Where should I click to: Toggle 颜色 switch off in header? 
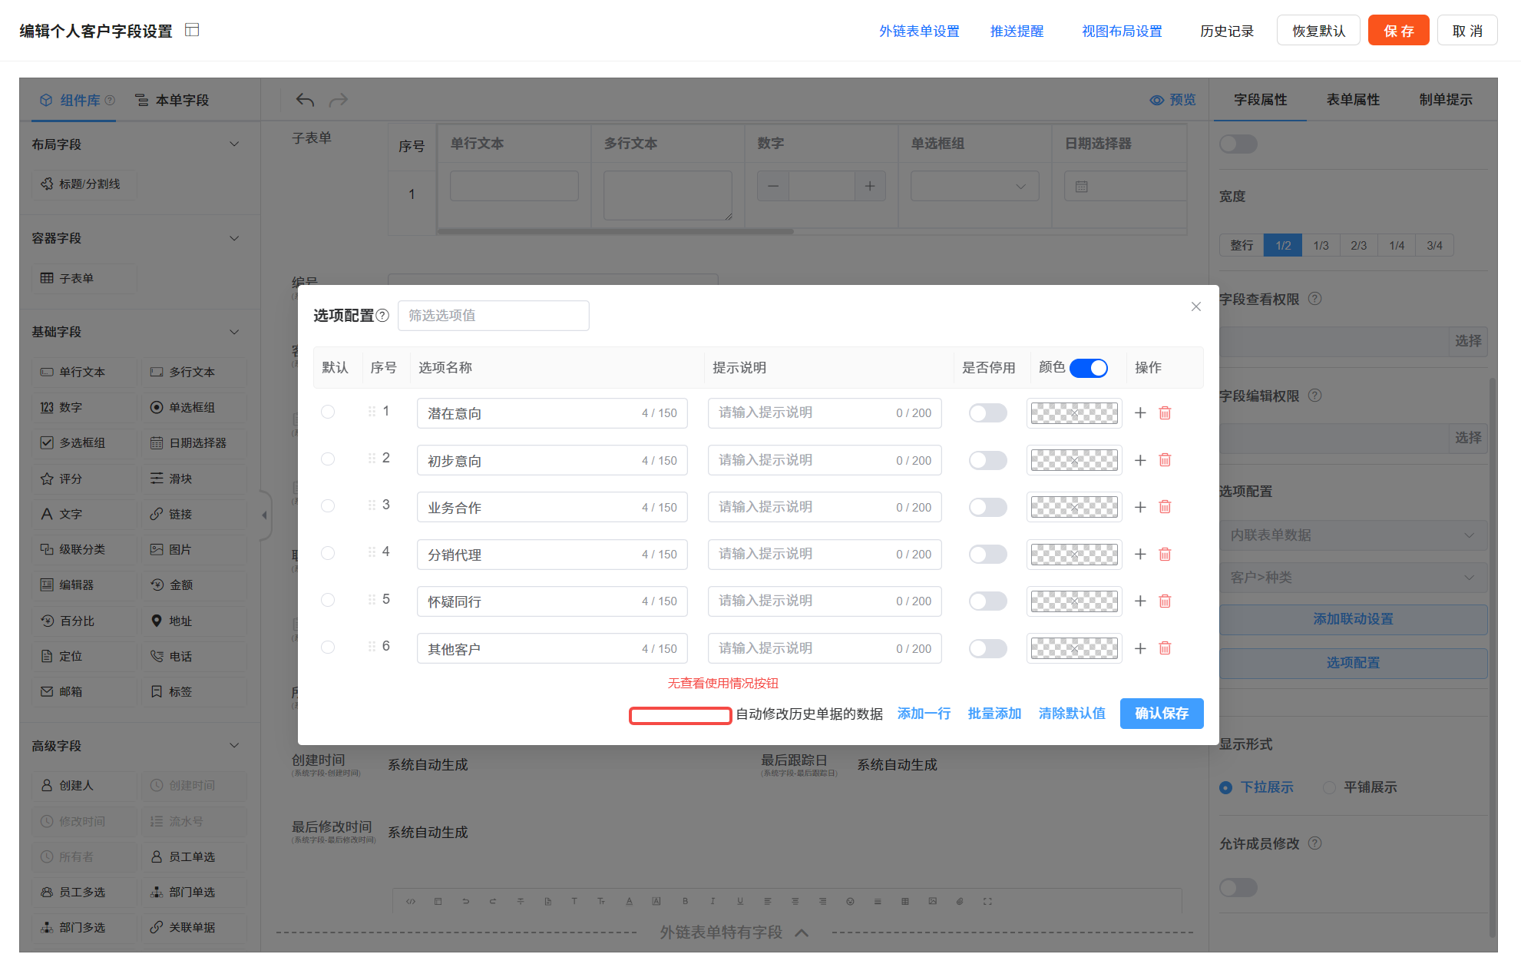(1088, 368)
